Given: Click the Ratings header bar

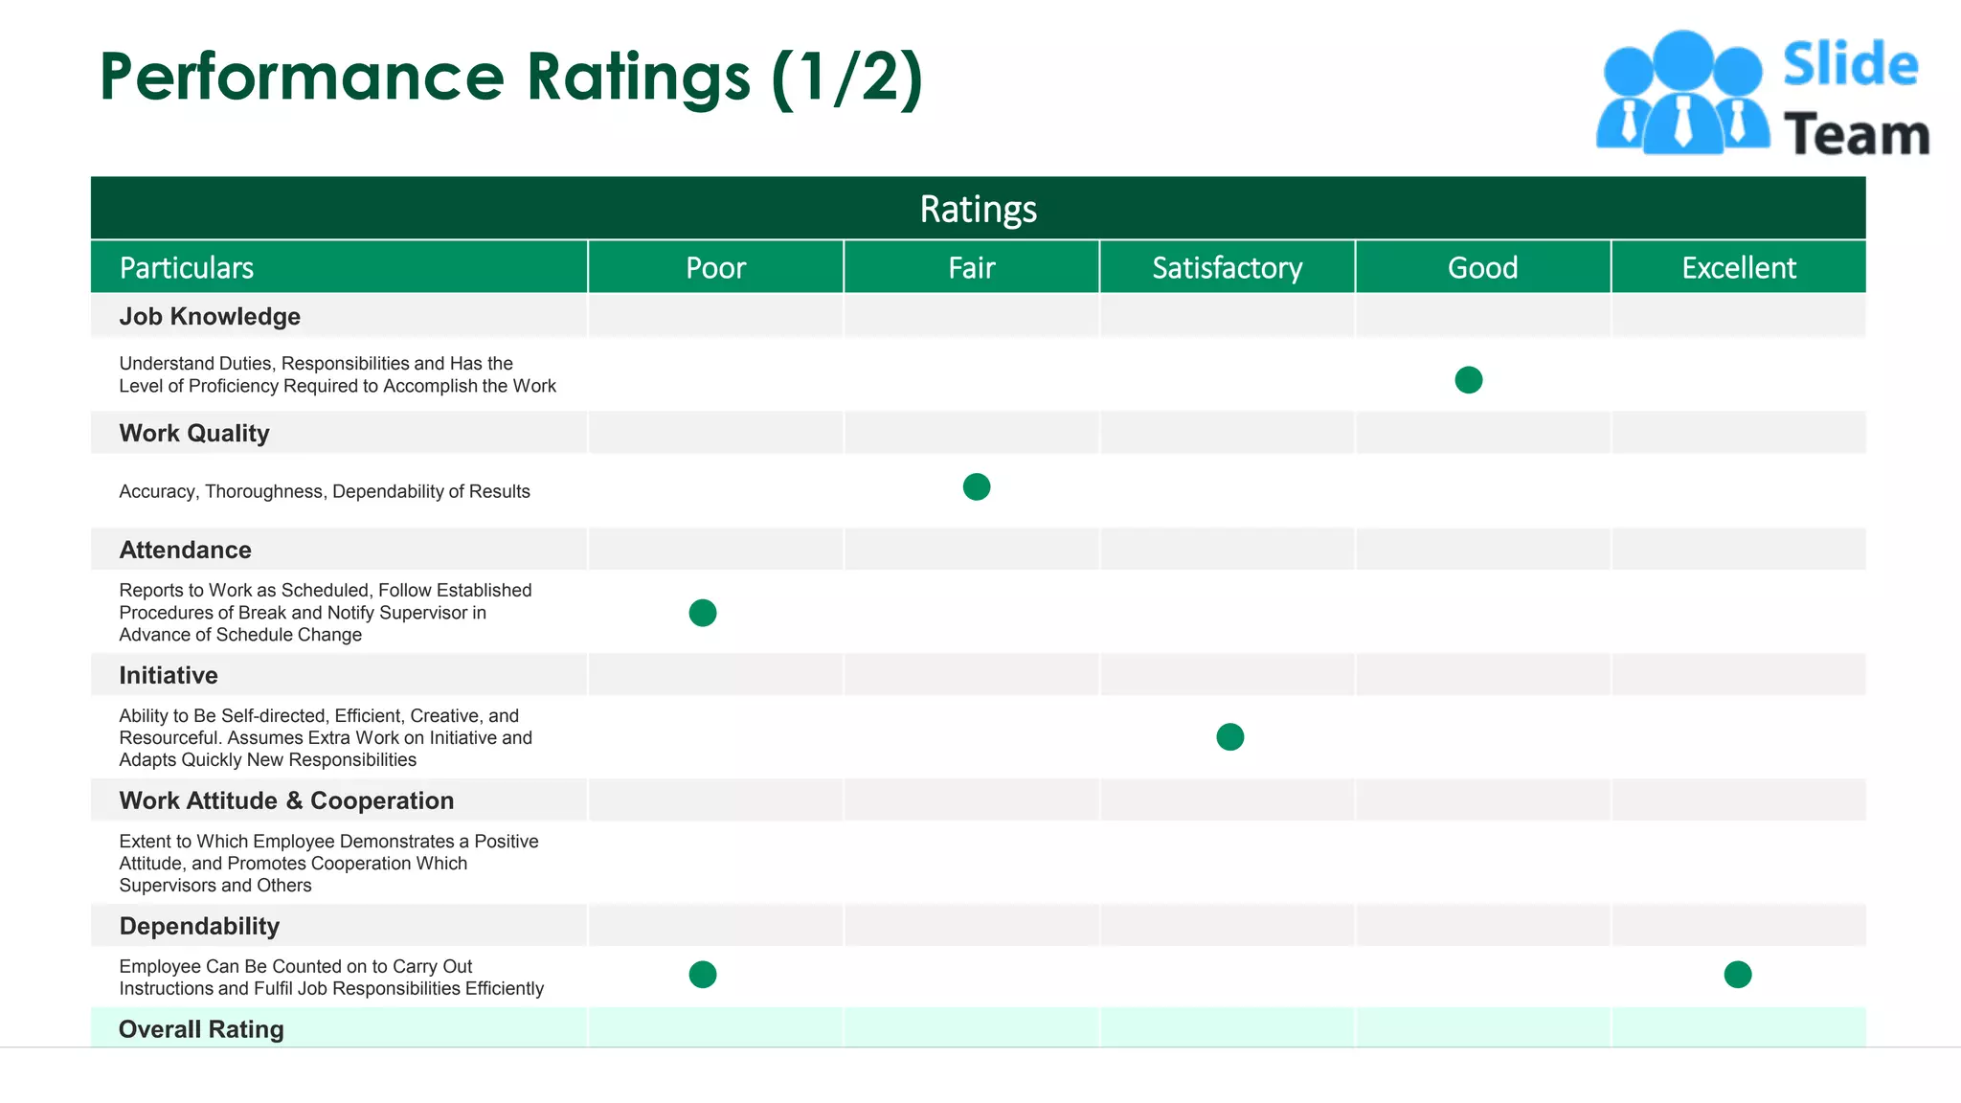Looking at the screenshot, I should pyautogui.click(x=978, y=208).
